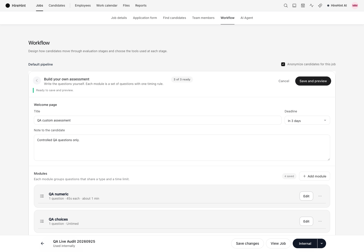Screen dimensions: 364x252
Task: Open Files in top navigation
Action: pos(126,6)
